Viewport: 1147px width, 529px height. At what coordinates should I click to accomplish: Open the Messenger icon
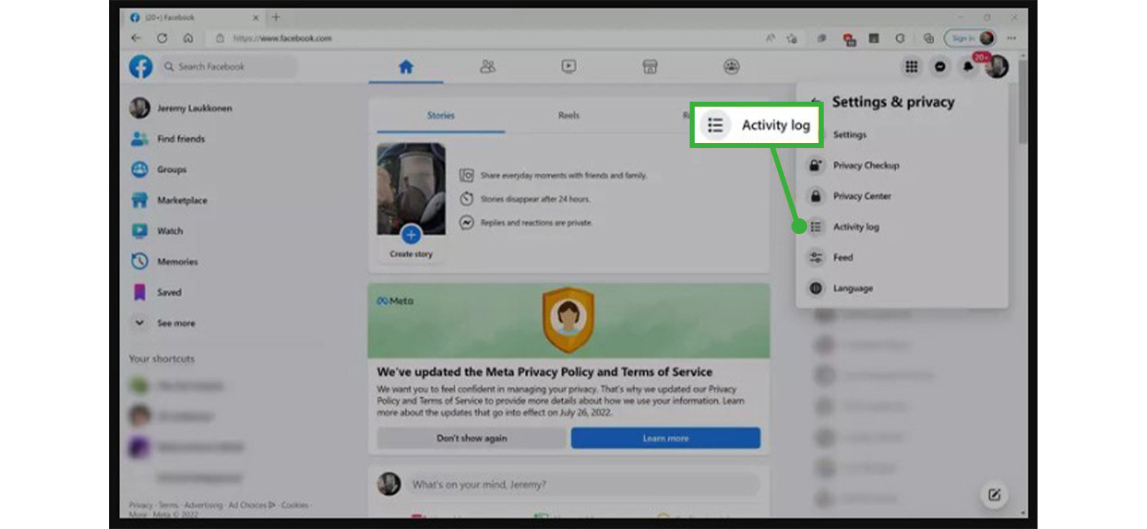pyautogui.click(x=940, y=67)
